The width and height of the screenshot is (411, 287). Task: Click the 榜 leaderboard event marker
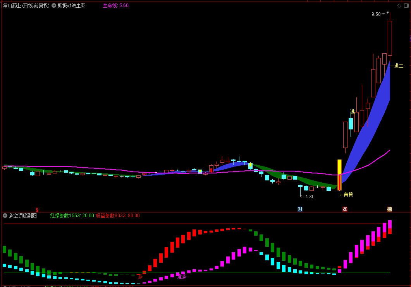pyautogui.click(x=390, y=209)
